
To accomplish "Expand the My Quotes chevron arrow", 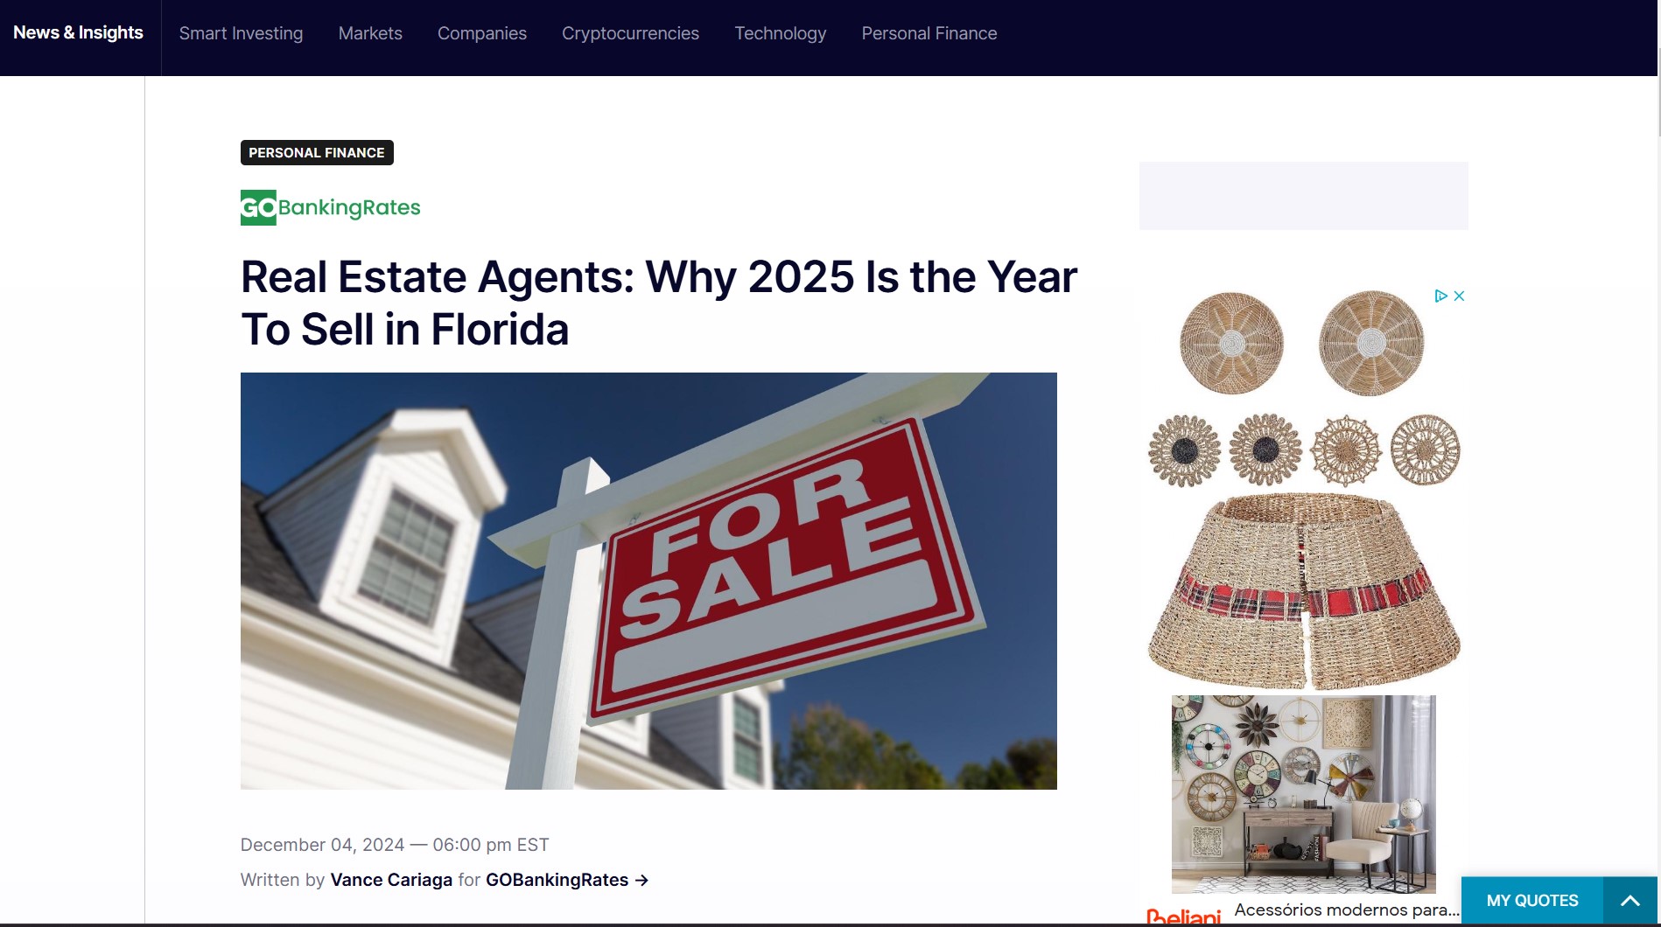I will tap(1629, 901).
